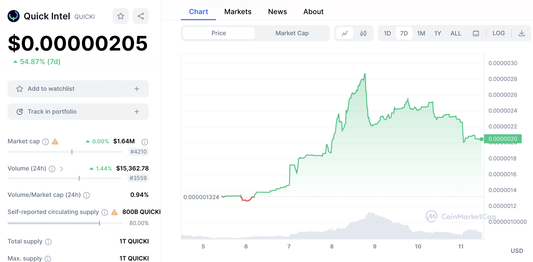
Task: Click chart peak near day 9
Action: [365, 74]
